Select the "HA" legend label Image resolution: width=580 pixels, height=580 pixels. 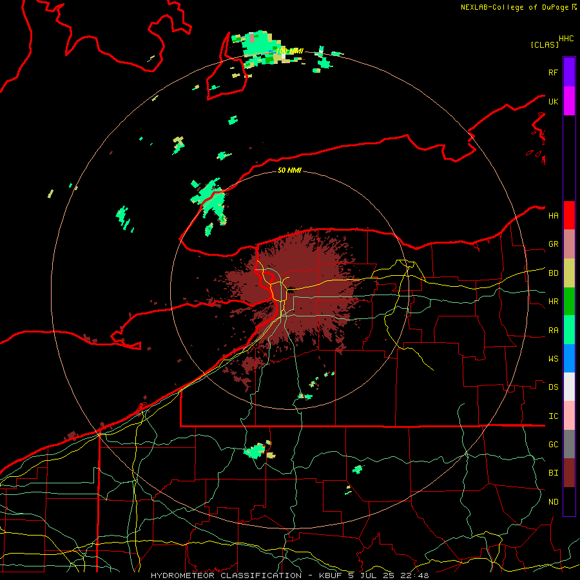click(553, 215)
